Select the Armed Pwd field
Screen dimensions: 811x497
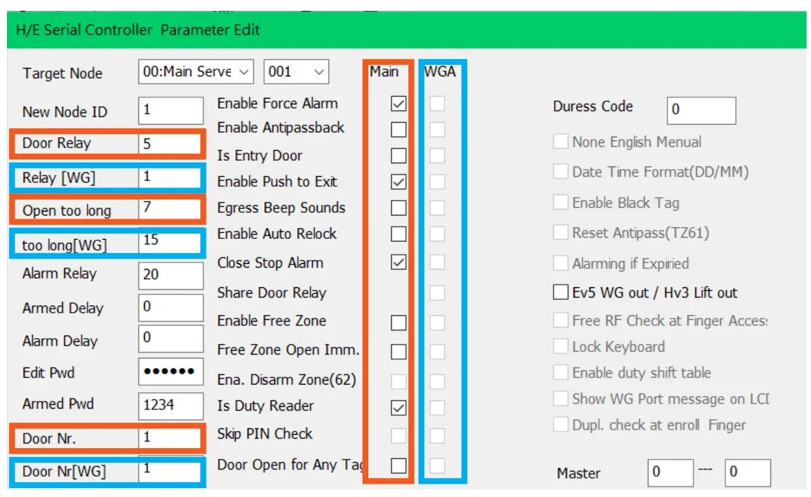point(170,405)
